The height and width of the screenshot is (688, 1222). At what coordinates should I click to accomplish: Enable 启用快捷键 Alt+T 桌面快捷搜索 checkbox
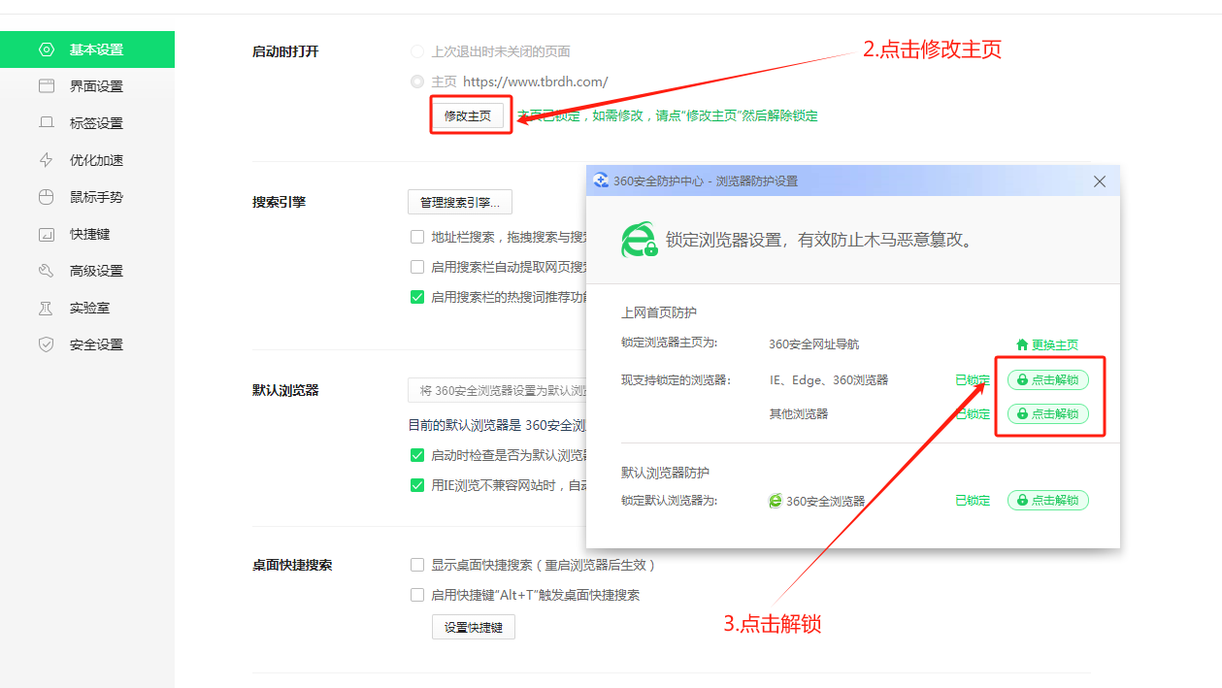click(417, 595)
